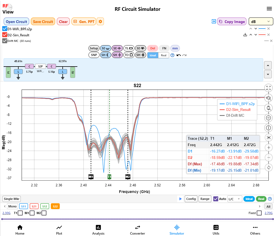Viewport: 274px width, 236px height.
Task: Switch to the S21 trace tab
Action: [34, 206]
